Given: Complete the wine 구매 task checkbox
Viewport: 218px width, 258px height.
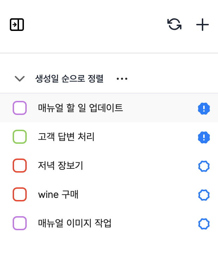Looking at the screenshot, I should point(20,194).
